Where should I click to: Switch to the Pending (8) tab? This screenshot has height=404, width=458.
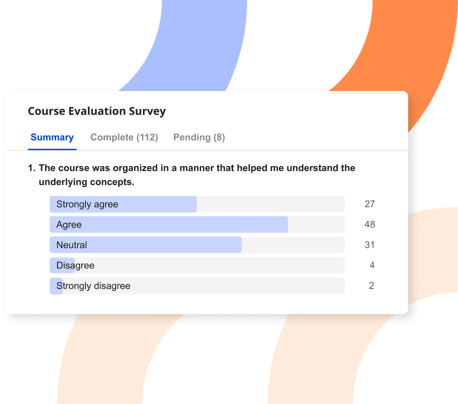(199, 137)
